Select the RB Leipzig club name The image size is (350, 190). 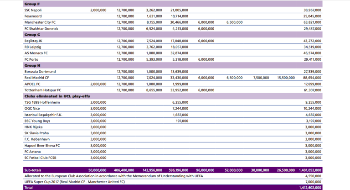(33, 47)
